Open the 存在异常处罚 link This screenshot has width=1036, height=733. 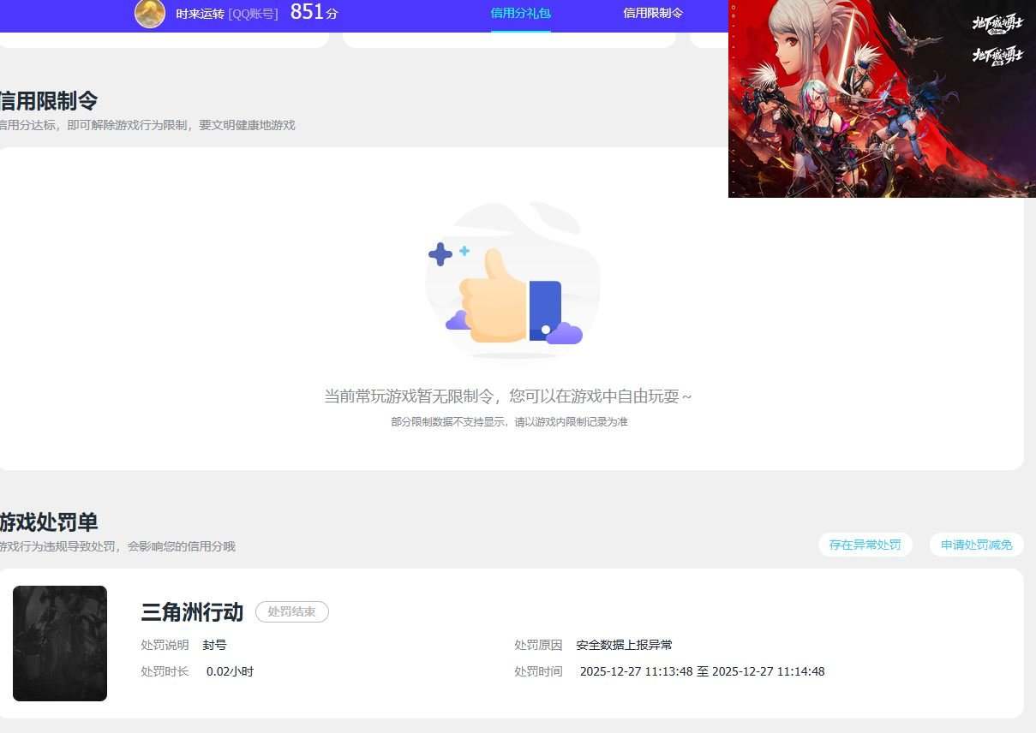pyautogui.click(x=865, y=545)
